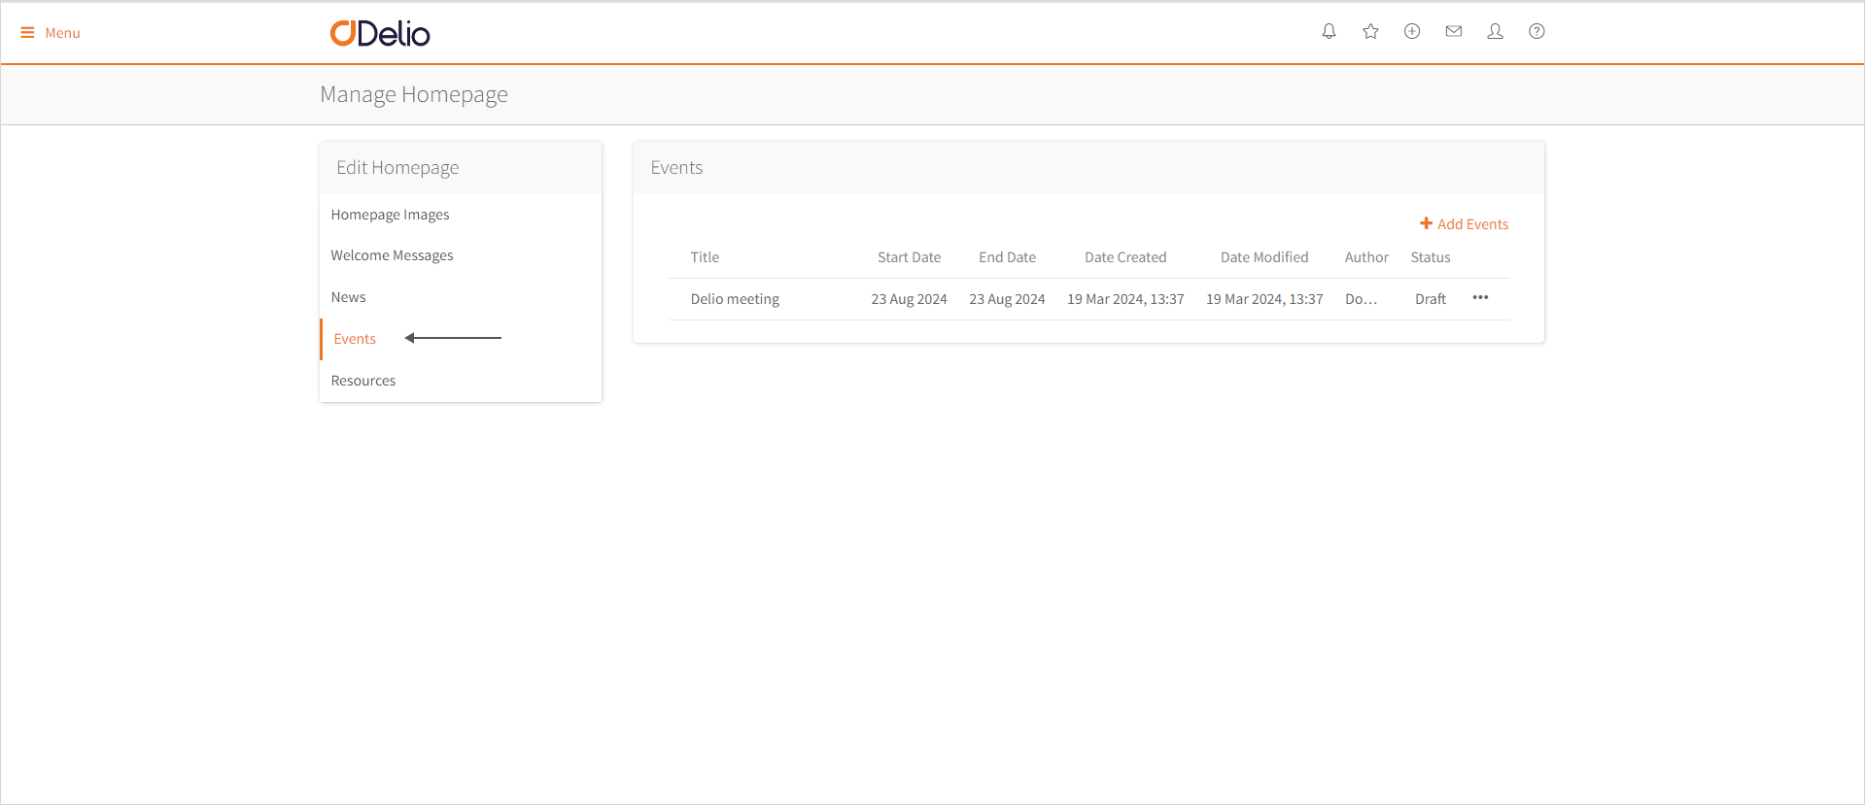Click the Events panel heading
This screenshot has height=805, width=1865.
[x=676, y=168]
